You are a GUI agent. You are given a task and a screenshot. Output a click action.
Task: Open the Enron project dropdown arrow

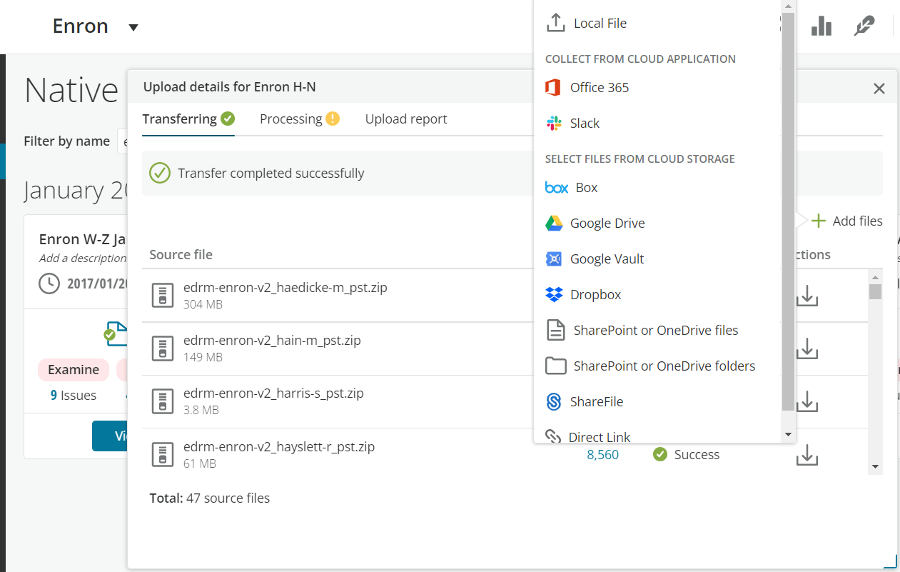(133, 28)
